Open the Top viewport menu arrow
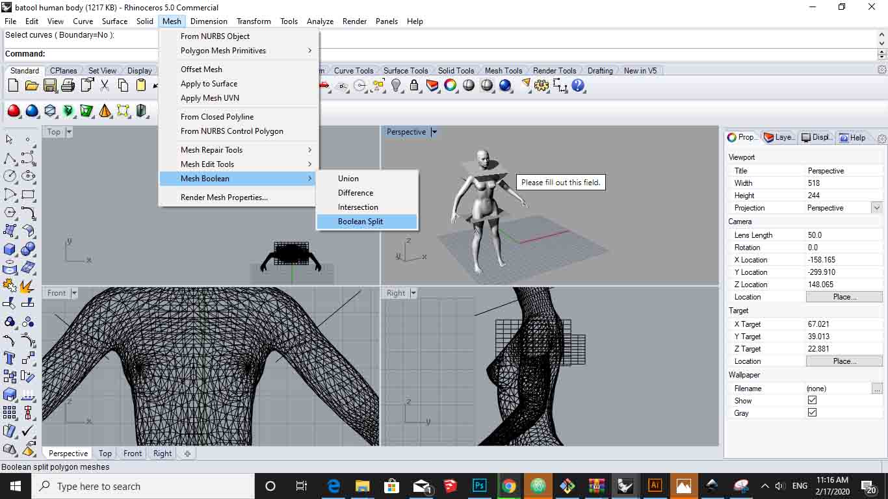The image size is (888, 499). coord(69,132)
